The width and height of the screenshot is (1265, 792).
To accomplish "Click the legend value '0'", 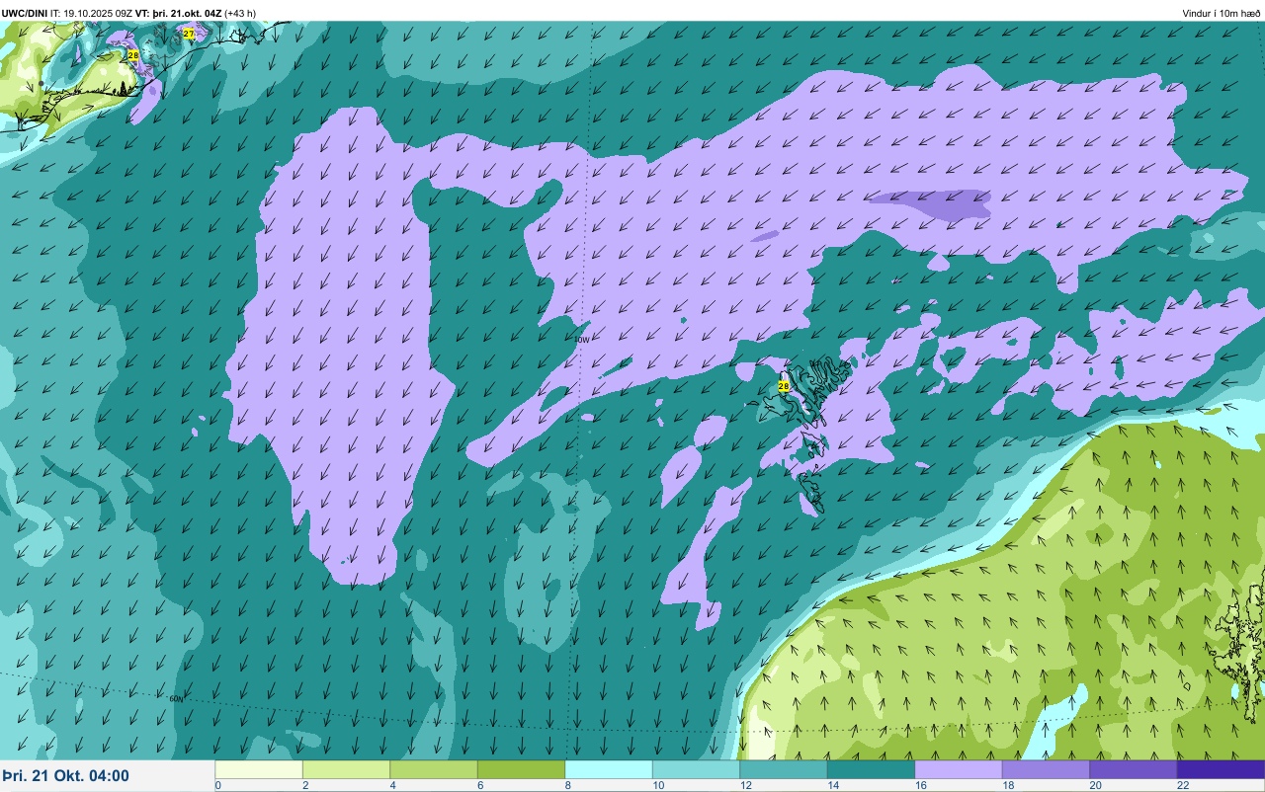I will (x=217, y=786).
